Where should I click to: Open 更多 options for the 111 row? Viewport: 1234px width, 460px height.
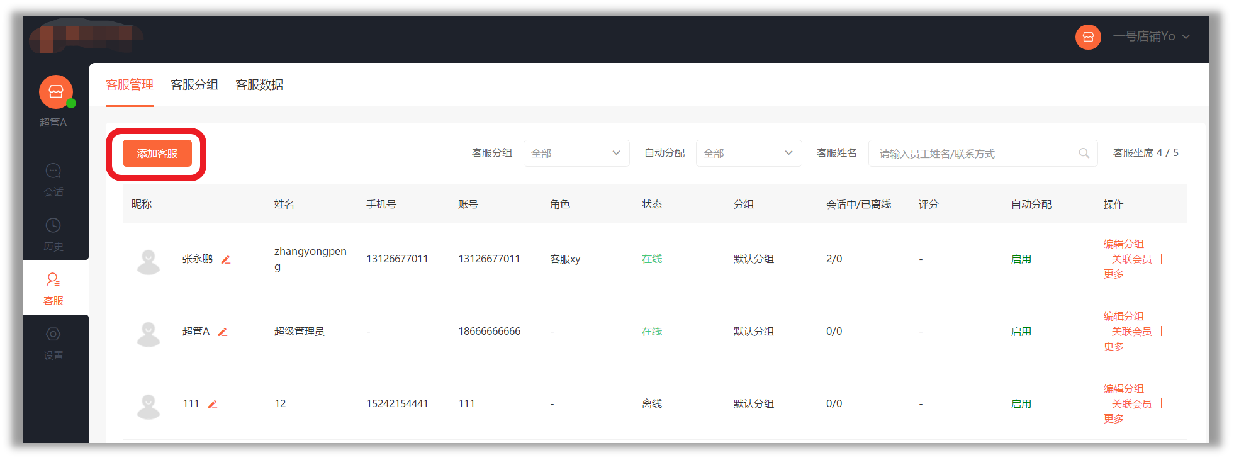(x=1113, y=419)
